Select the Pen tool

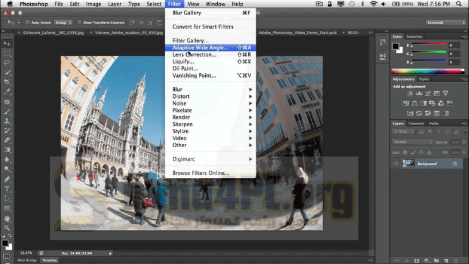(7, 179)
